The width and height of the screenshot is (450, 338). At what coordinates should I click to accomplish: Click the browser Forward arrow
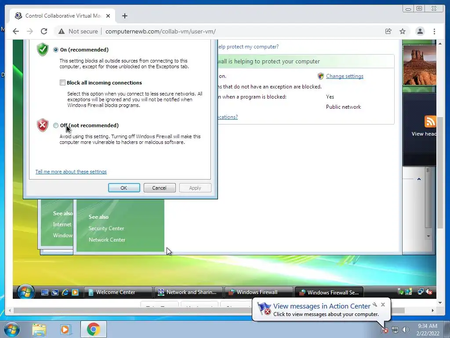coord(30,31)
